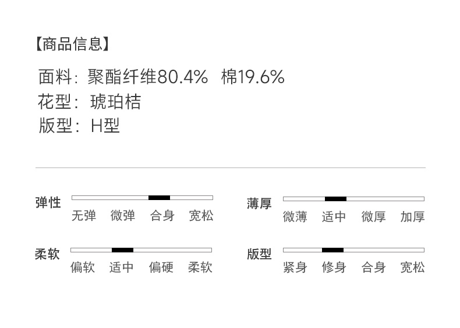
Task: Select the fabric composition line starting with 面料
Action: 161,77
